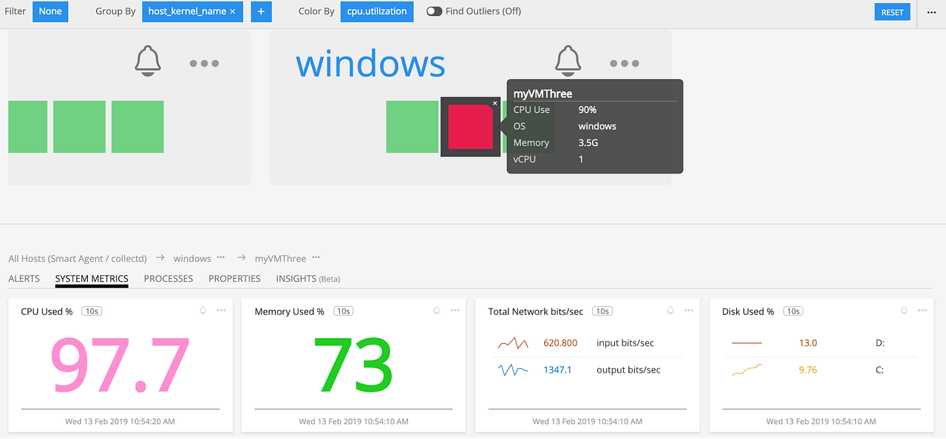
Task: Click the RESET button
Action: pyautogui.click(x=892, y=11)
